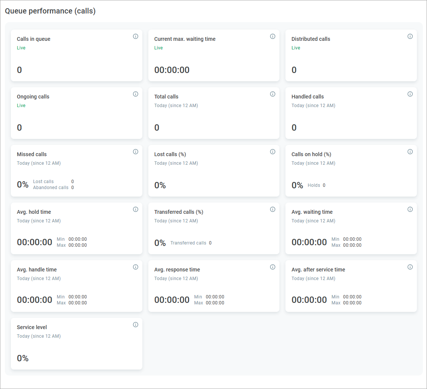Click the Service level info icon
Viewport: 427px width, 389px height.
(135, 325)
